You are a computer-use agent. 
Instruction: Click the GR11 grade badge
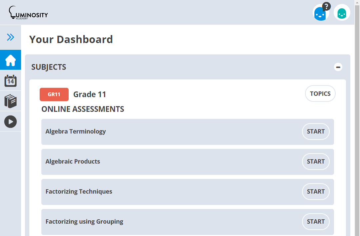coord(54,94)
